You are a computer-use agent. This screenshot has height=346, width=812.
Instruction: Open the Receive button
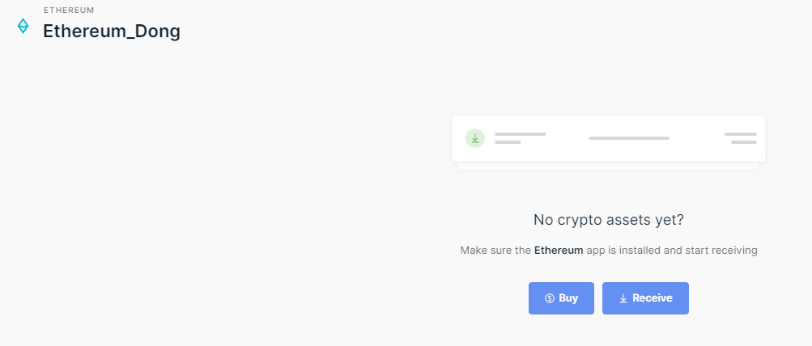(x=645, y=298)
